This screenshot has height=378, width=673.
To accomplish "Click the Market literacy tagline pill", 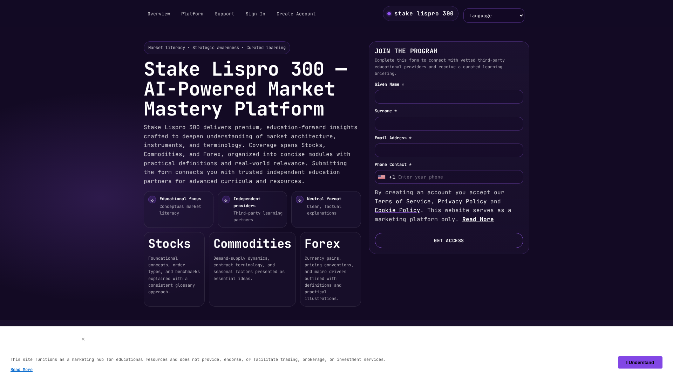I will [x=217, y=48].
